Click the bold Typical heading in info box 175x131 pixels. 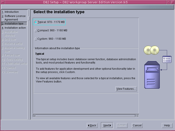[x=40, y=54]
